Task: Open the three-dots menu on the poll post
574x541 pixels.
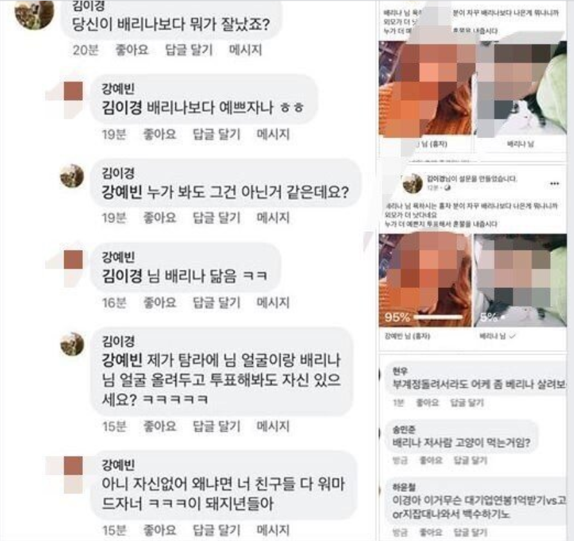Action: 554,183
